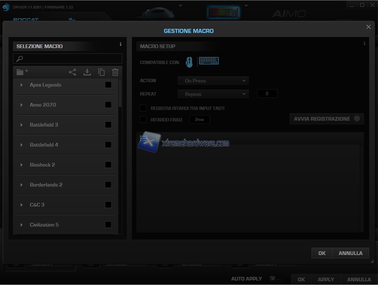This screenshot has width=378, height=285.
Task: Enable the Ritardo Fisso checkbox
Action: 143,120
